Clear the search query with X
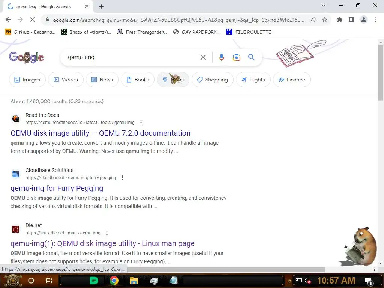Screen dimensions: 384x288 (203, 57)
